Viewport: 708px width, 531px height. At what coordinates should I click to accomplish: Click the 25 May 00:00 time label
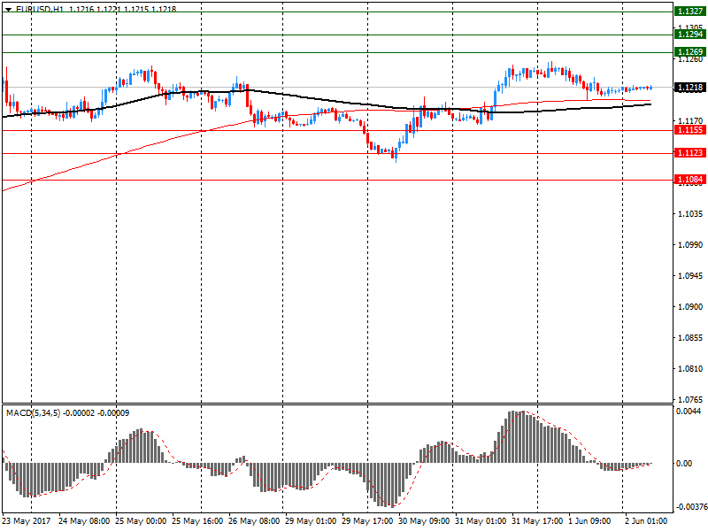point(141,521)
